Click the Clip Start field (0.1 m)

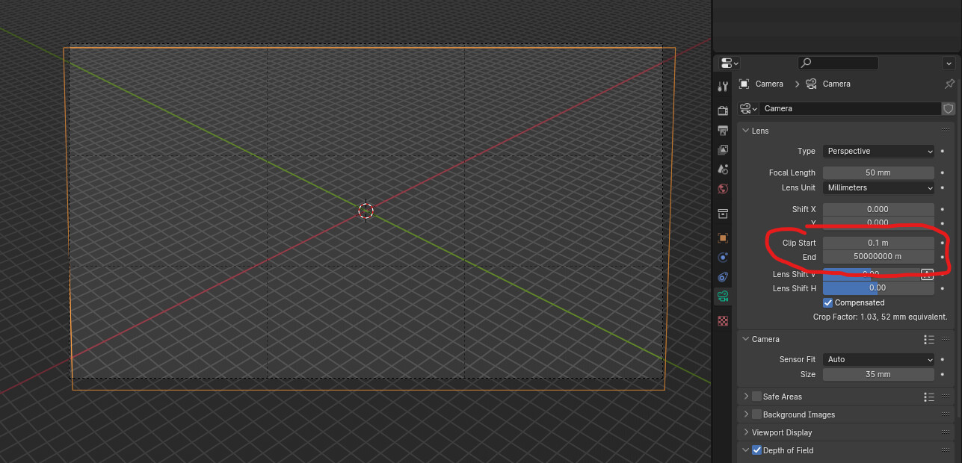click(878, 243)
